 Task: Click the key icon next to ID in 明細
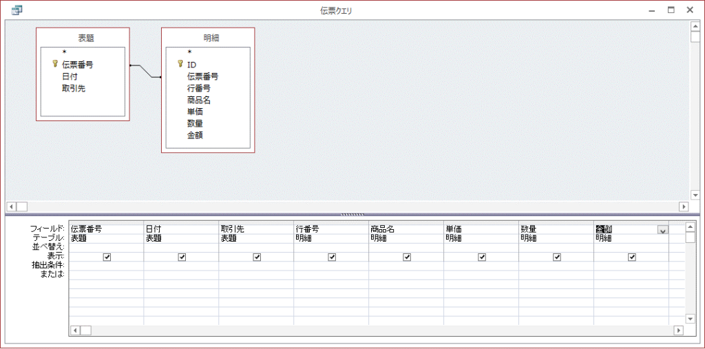pyautogui.click(x=180, y=64)
